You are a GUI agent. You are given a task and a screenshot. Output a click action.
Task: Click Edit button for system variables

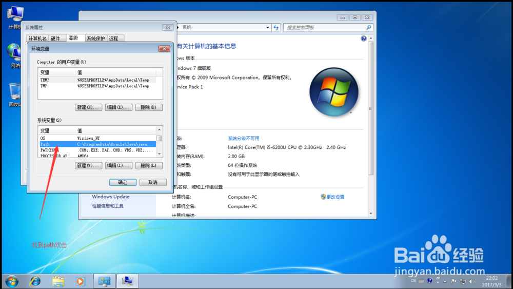tap(119, 166)
